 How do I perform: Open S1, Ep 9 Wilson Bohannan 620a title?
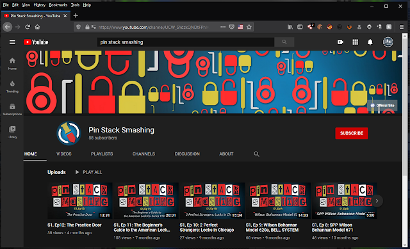click(x=272, y=227)
